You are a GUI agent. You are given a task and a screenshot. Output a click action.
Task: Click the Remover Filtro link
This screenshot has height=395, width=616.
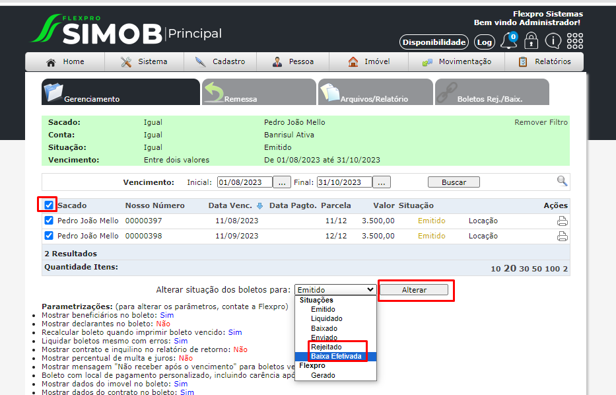(x=541, y=122)
